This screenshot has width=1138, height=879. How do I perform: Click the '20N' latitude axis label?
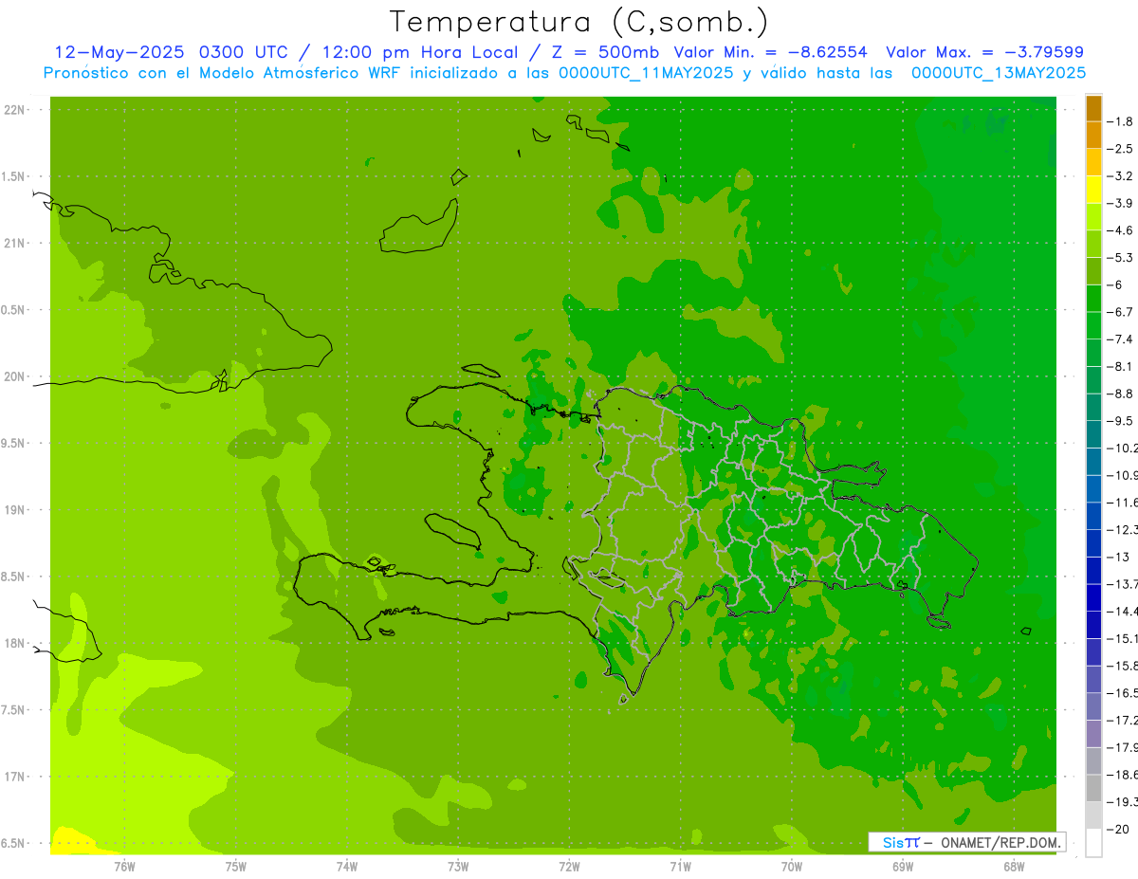(x=16, y=376)
